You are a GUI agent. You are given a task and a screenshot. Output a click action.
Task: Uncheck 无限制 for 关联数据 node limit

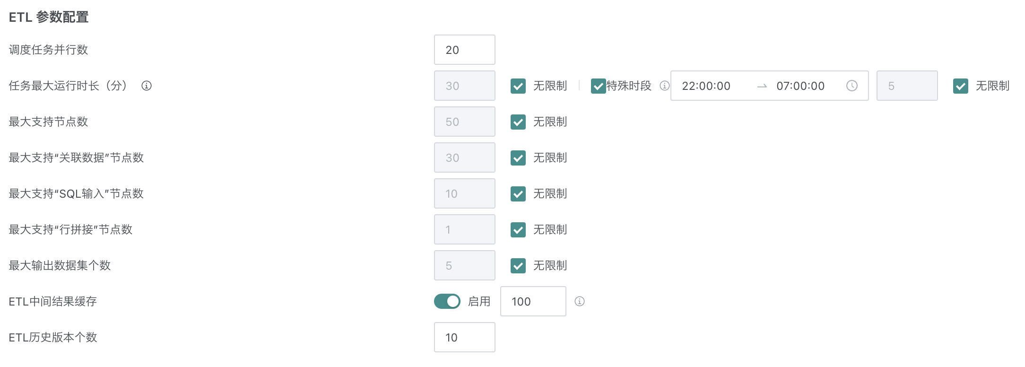tap(518, 158)
